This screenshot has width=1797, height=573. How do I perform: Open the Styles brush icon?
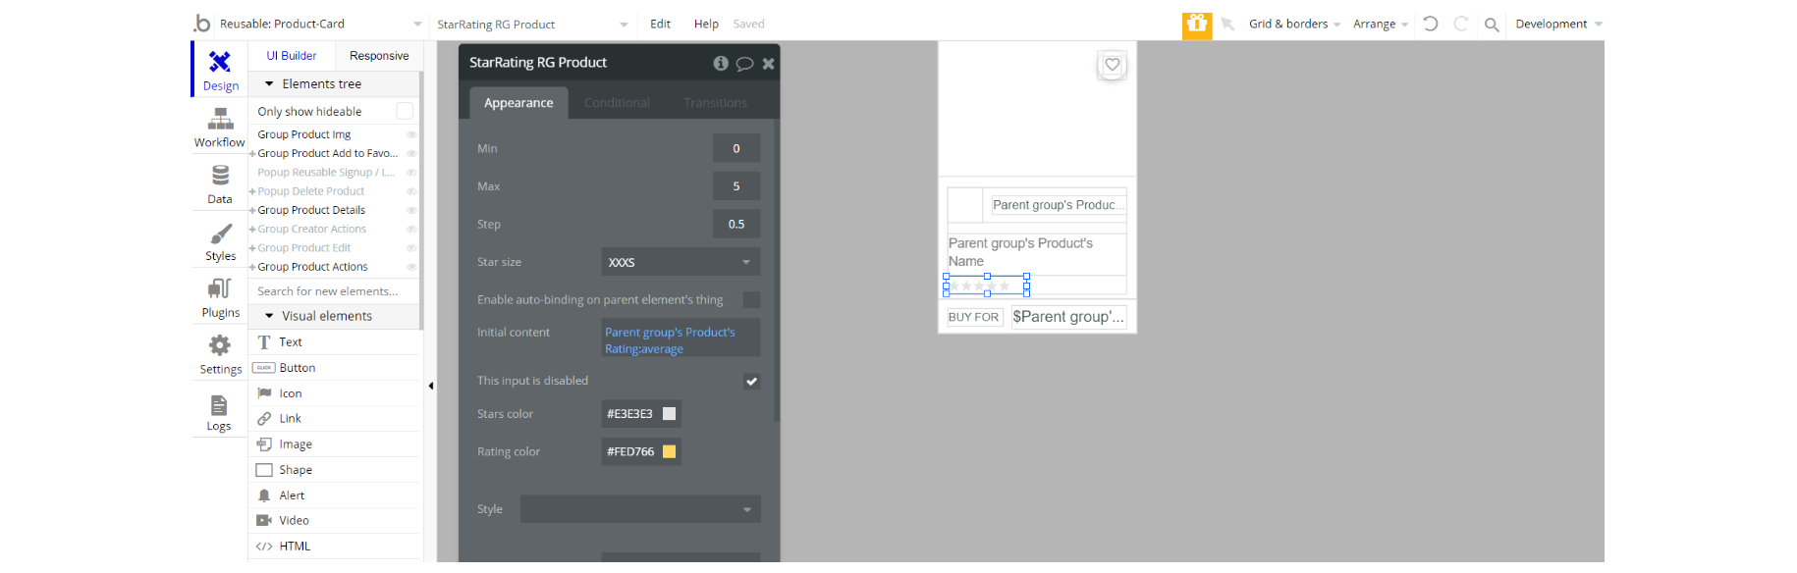(220, 234)
